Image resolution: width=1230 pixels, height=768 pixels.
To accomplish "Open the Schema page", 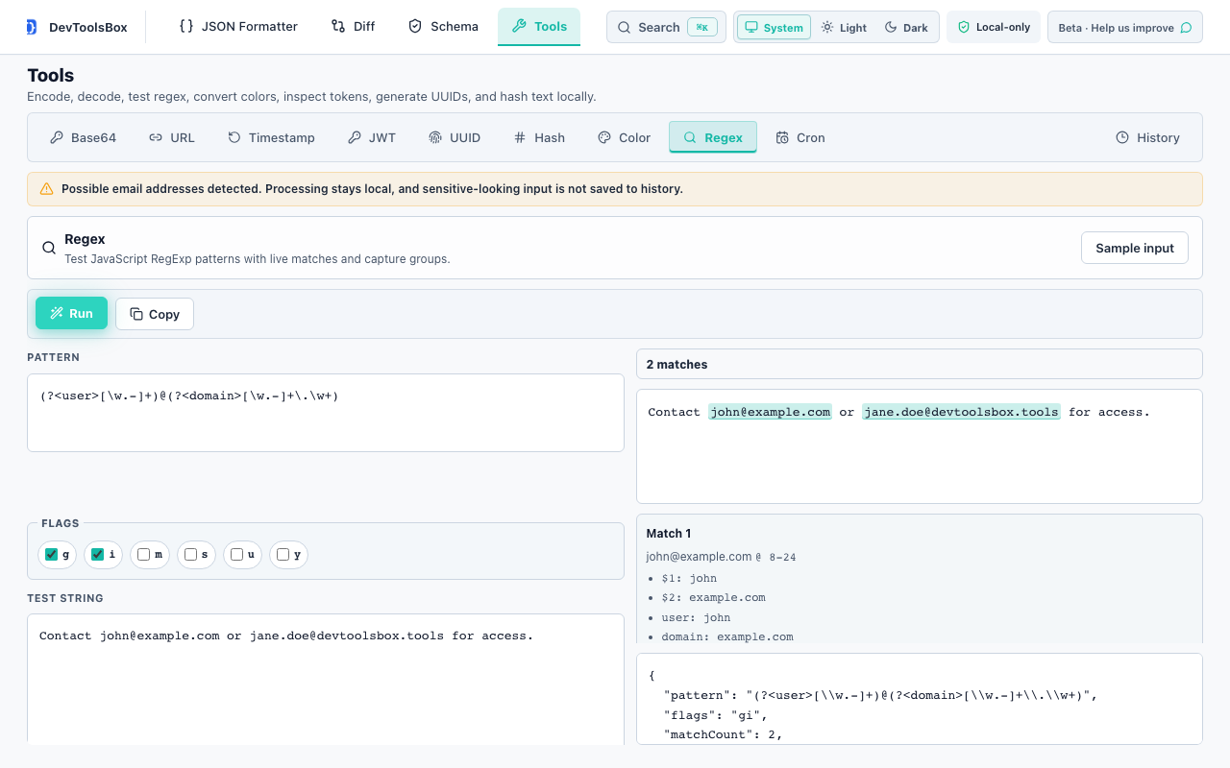I will pos(443,27).
